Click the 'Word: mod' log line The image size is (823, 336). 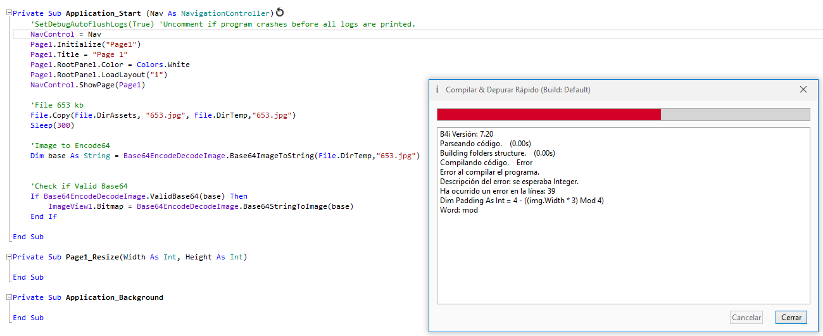coord(459,210)
